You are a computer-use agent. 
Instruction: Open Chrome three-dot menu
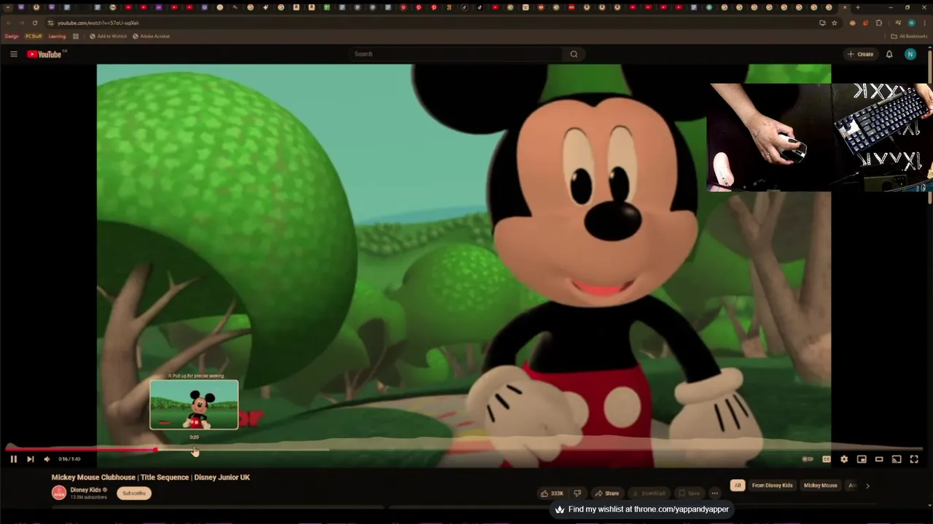(924, 23)
